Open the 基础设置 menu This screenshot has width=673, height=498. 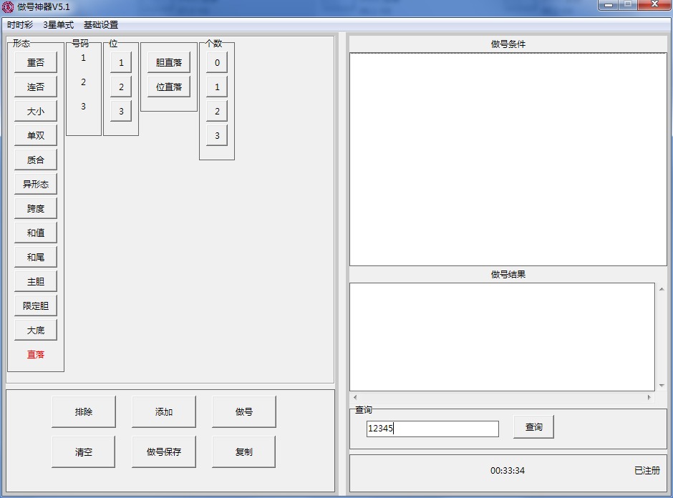click(x=101, y=25)
